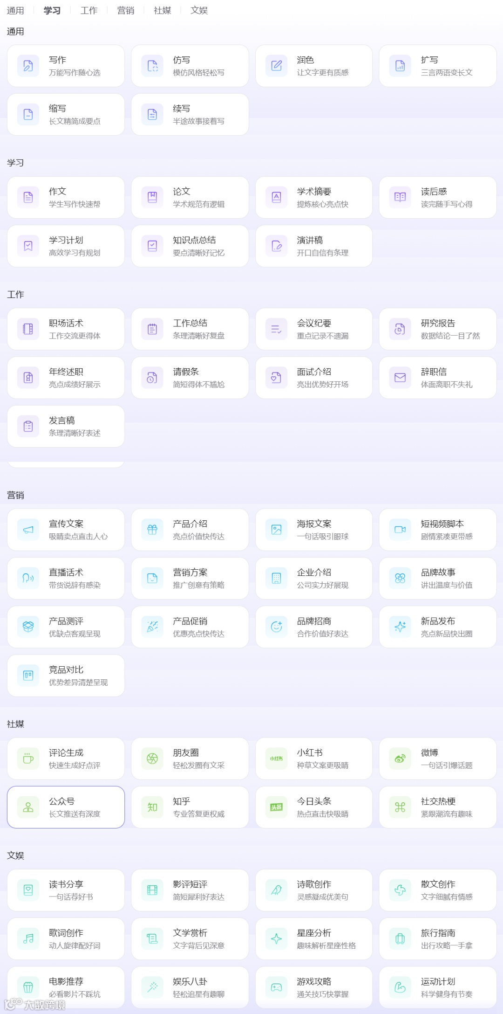
Task: Switch to the 营销 tab
Action: coord(126,10)
